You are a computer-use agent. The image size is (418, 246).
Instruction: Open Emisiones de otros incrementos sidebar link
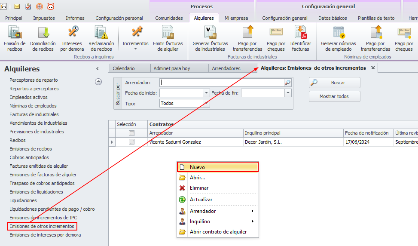click(x=42, y=226)
